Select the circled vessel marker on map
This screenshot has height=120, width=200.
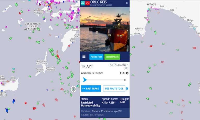pos(73,89)
